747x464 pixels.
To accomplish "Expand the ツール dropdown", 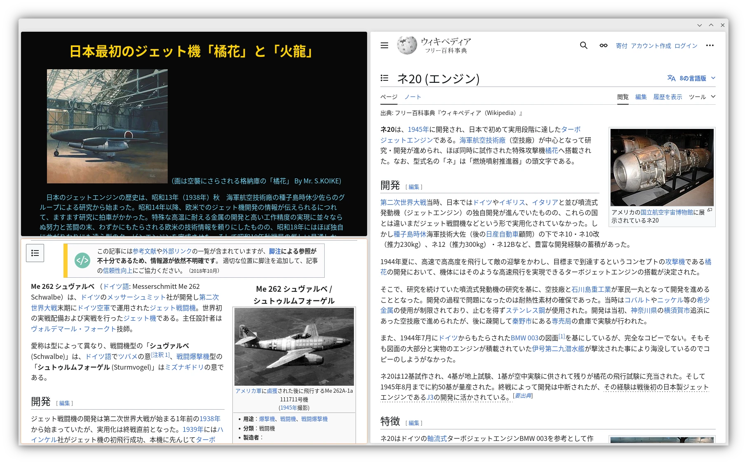I will [x=702, y=97].
